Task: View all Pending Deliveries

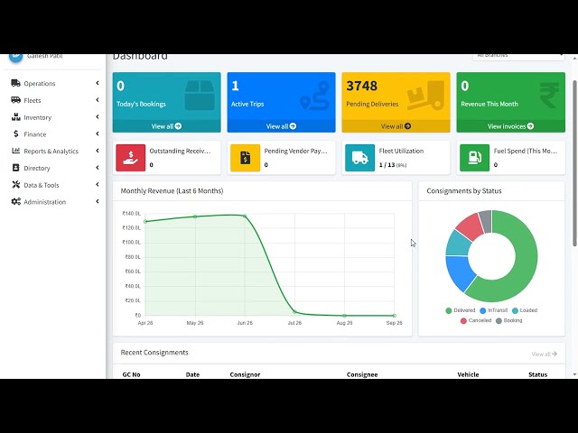Action: click(x=396, y=126)
